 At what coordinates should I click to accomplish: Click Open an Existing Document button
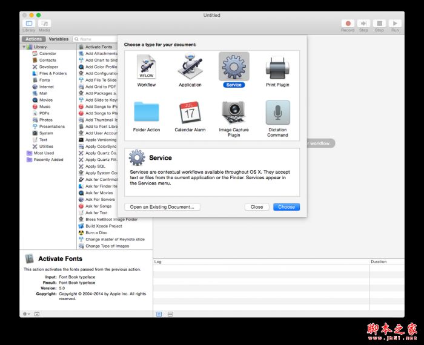[x=162, y=207]
